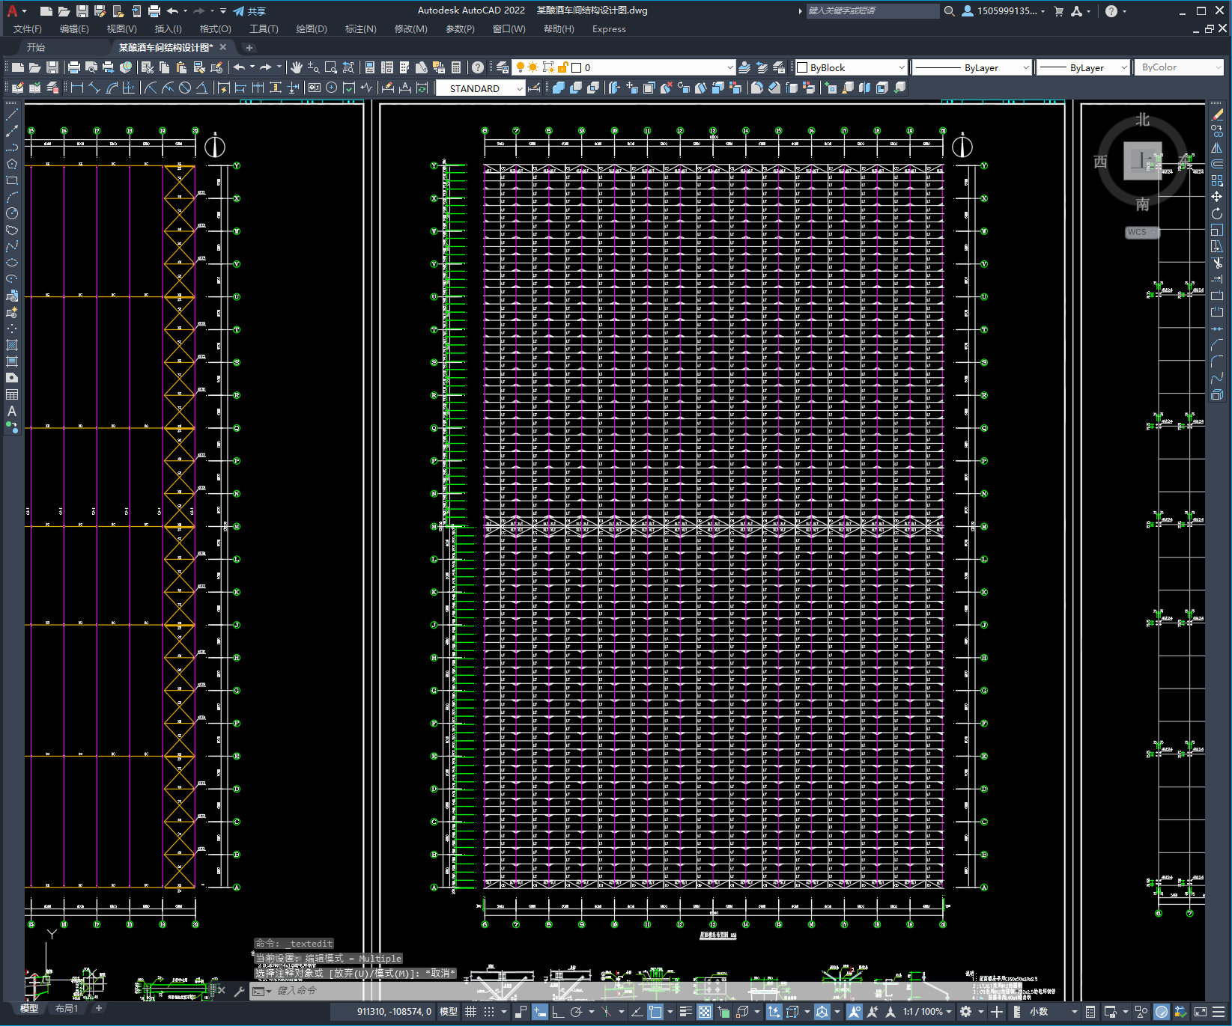Select the Angular dimension tool
Image resolution: width=1232 pixels, height=1026 pixels.
[x=202, y=88]
